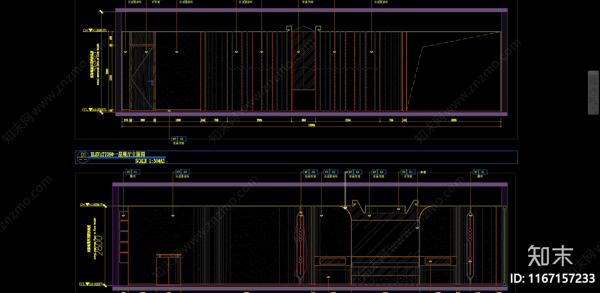Screen dimensions: 600x293
Task: Select the 3025 dimension text
Action: point(454,120)
